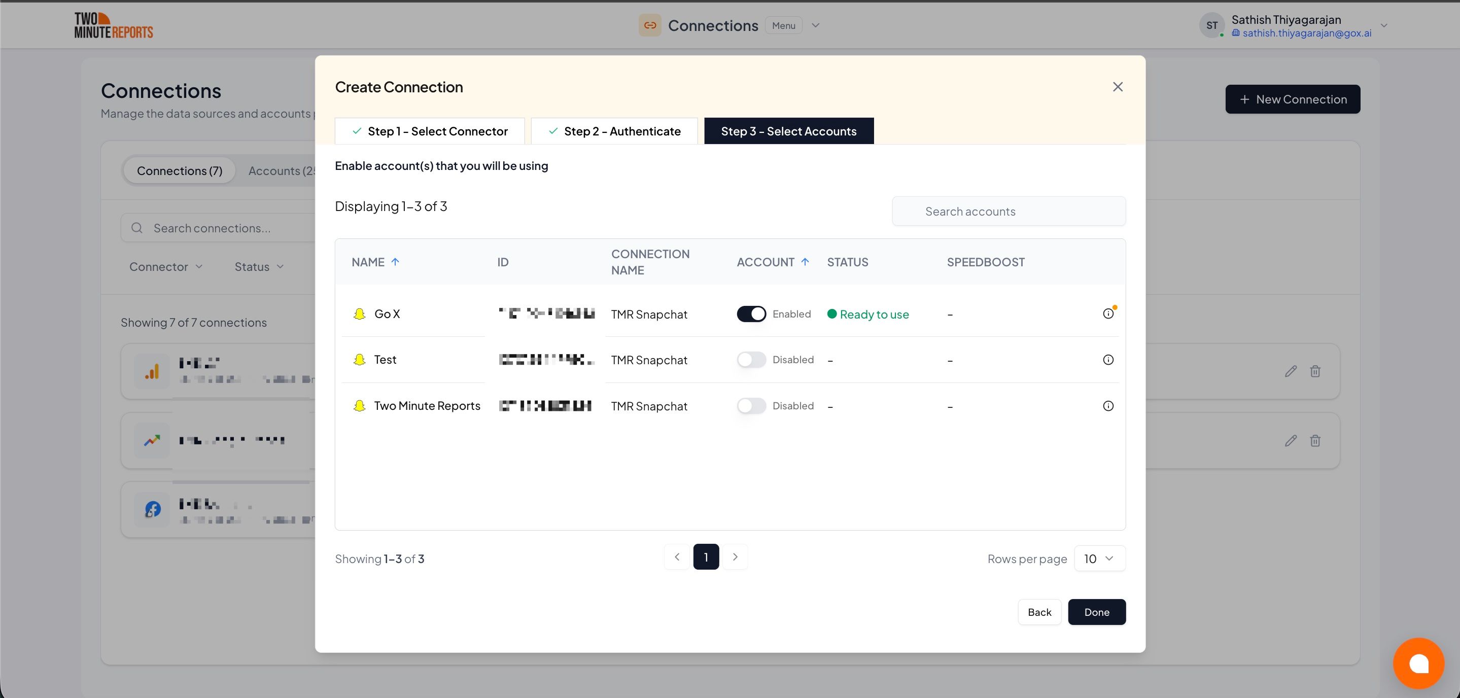Disable the Go X account toggle
This screenshot has width=1460, height=698.
[x=751, y=314]
